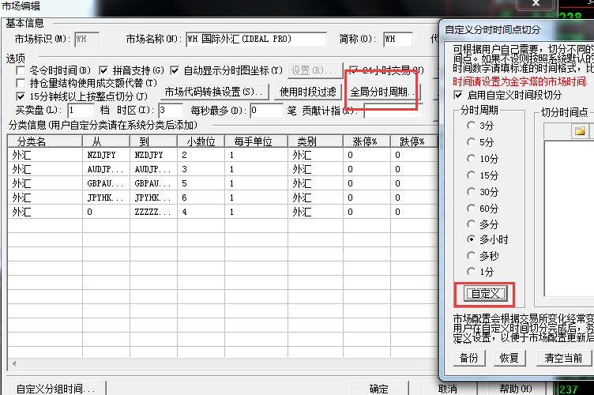This screenshot has height=395, width=594.
Task: Select the 1分 period radio button
Action: point(471,272)
